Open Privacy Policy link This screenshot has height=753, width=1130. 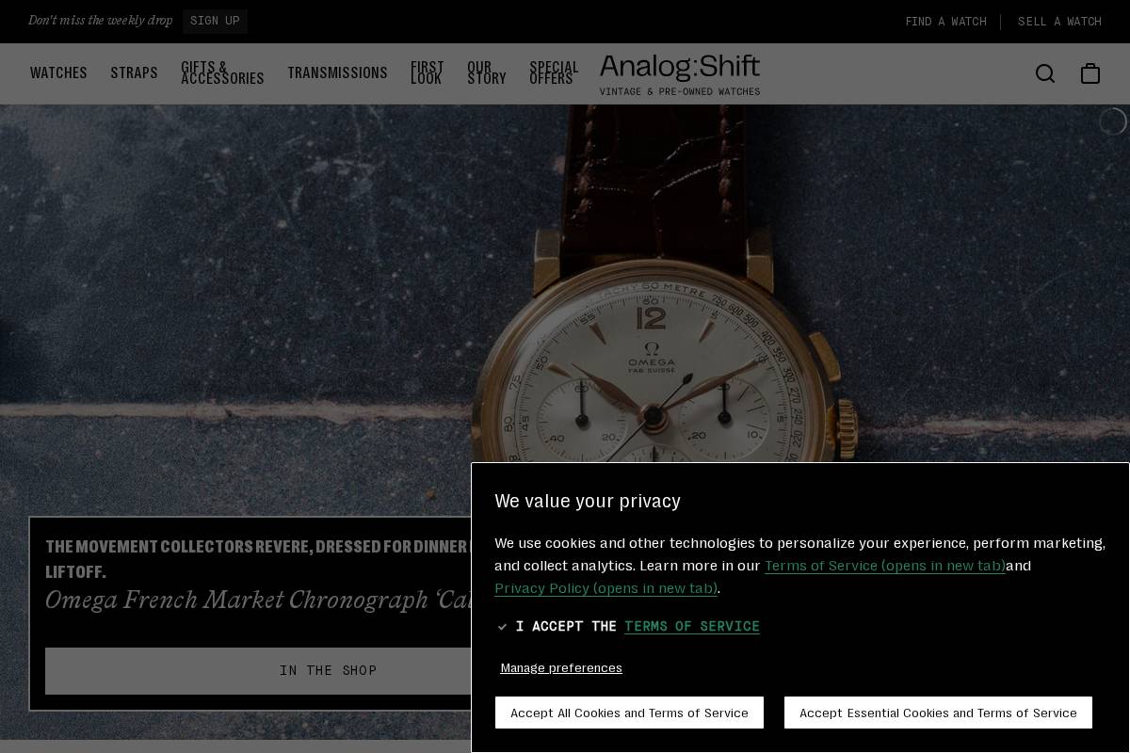605,588
